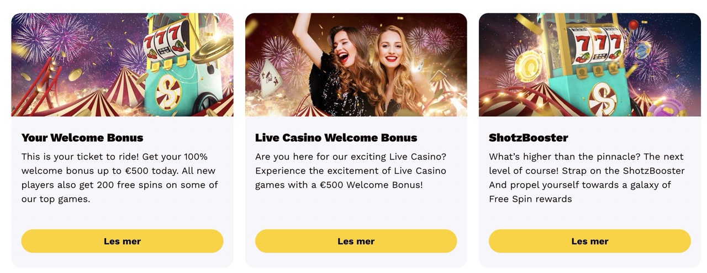Open the Live Casino Welcome Bonus heading
This screenshot has width=707, height=273.
(336, 137)
